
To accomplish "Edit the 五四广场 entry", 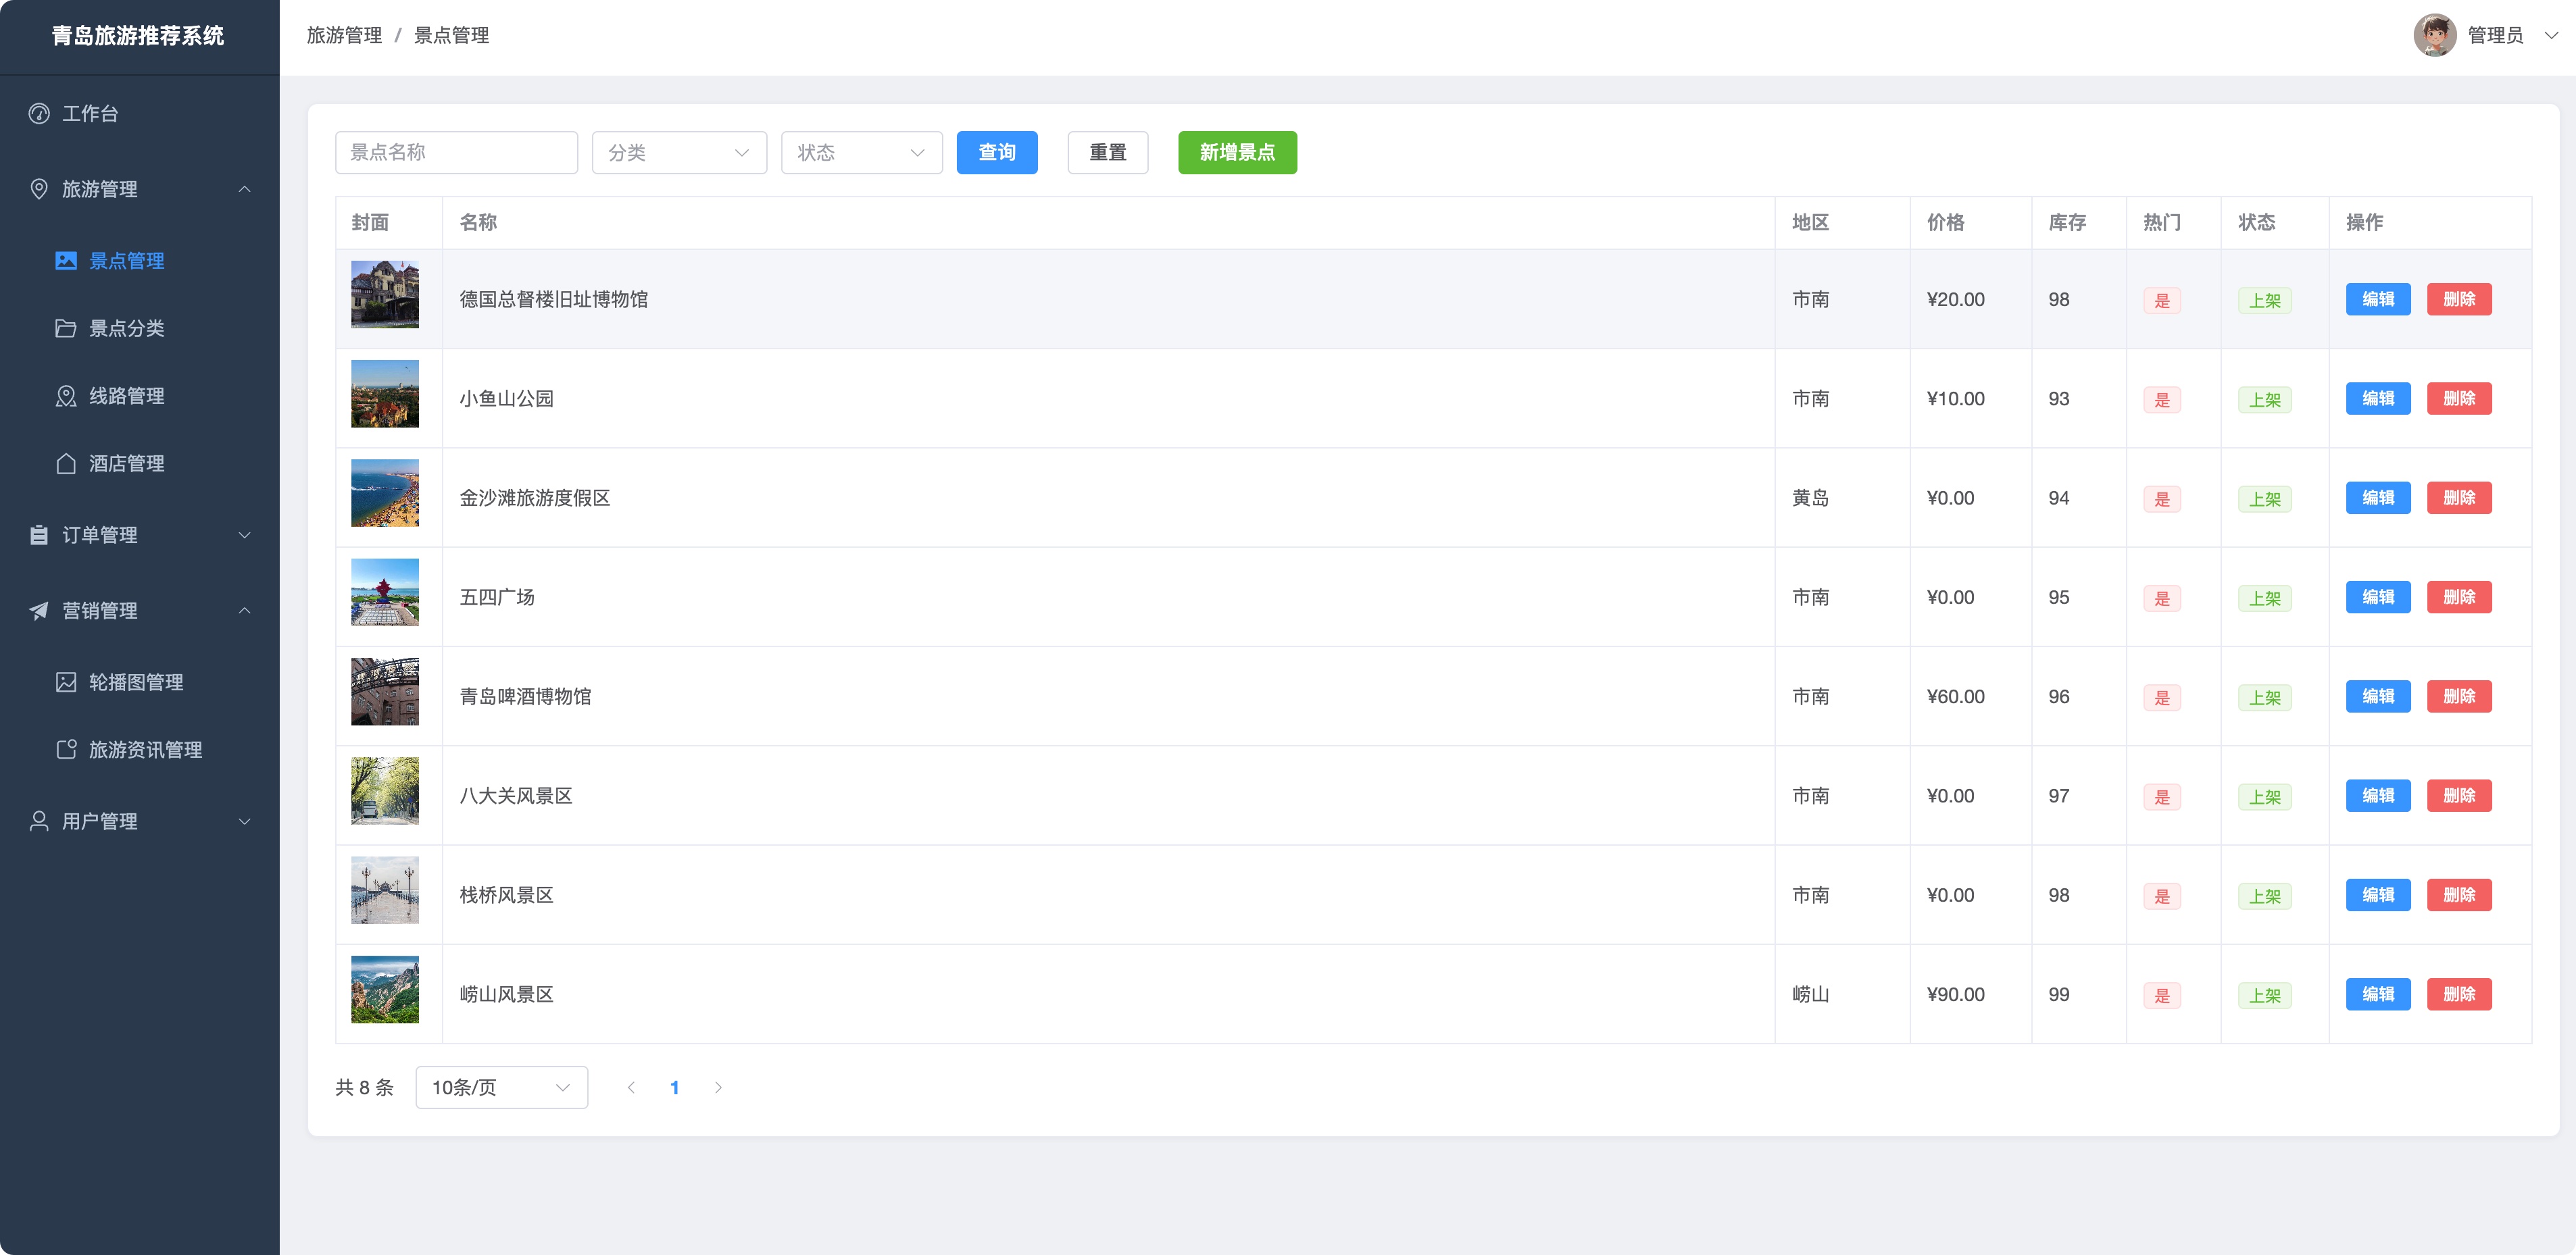I will [2378, 598].
